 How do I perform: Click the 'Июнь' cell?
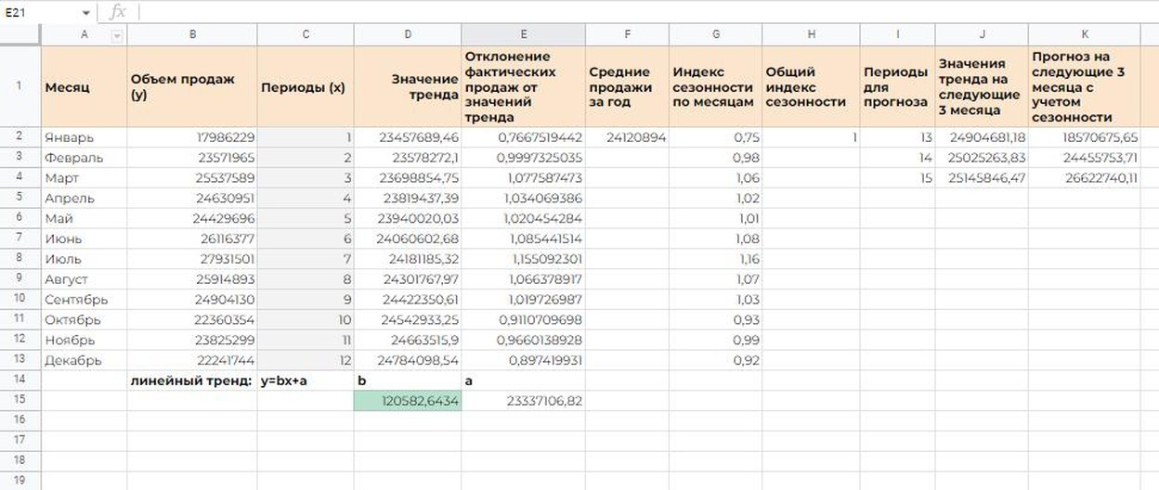point(84,239)
